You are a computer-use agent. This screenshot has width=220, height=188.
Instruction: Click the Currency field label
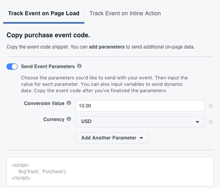point(54,119)
